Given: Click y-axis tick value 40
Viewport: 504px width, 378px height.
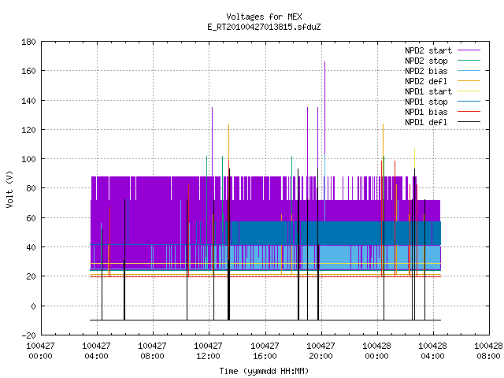Looking at the screenshot, I should click(x=31, y=247).
